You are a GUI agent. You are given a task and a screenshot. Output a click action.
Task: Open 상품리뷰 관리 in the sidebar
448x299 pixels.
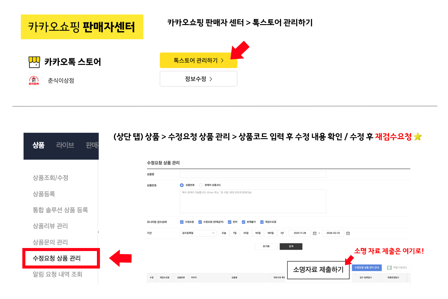tap(50, 226)
